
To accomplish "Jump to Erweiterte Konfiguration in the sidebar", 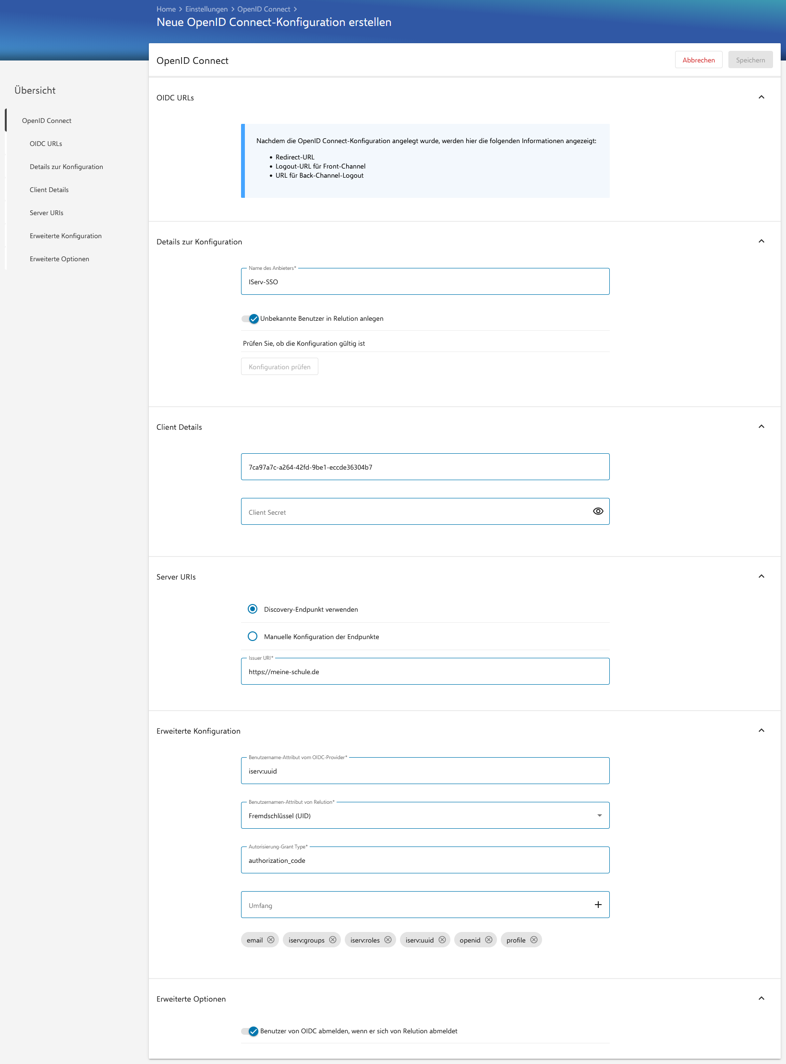I will [x=66, y=236].
